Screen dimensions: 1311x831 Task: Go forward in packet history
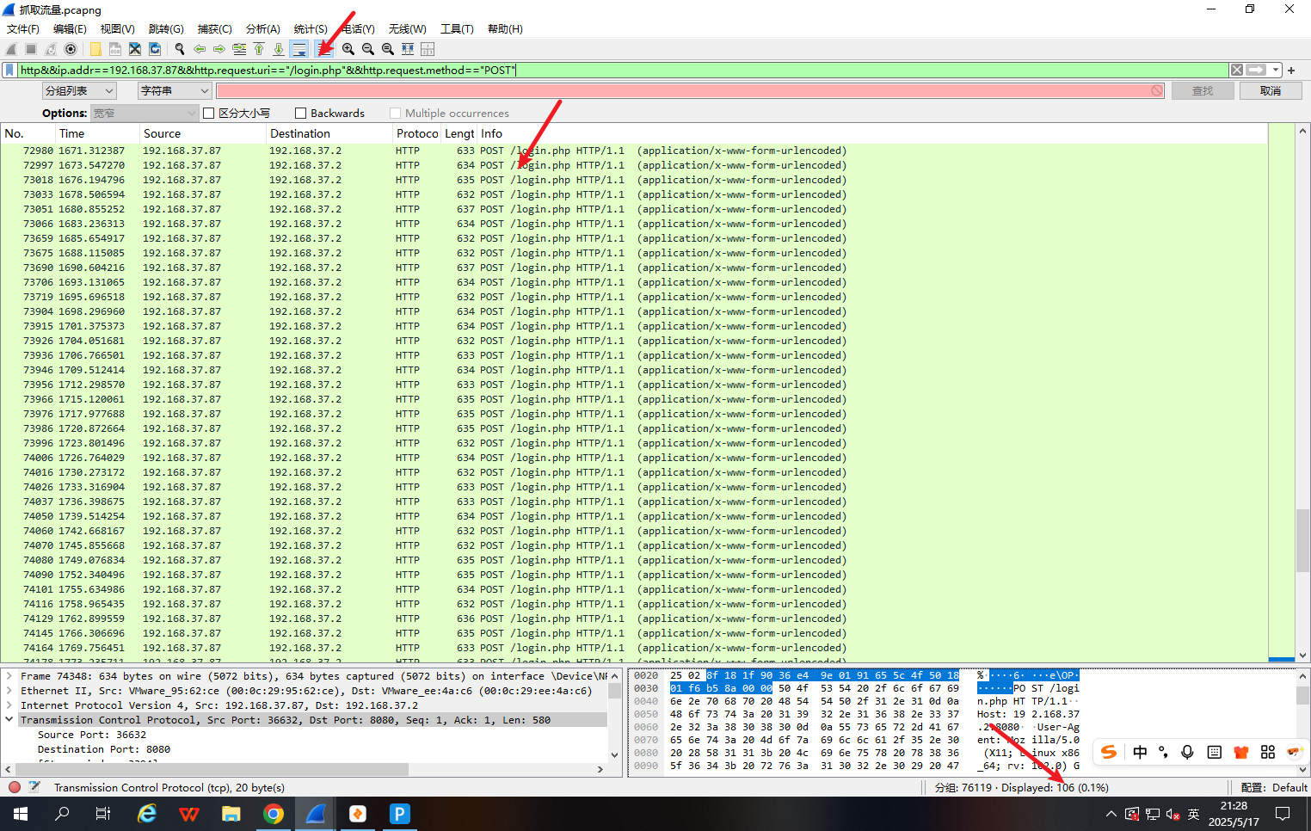(x=219, y=49)
